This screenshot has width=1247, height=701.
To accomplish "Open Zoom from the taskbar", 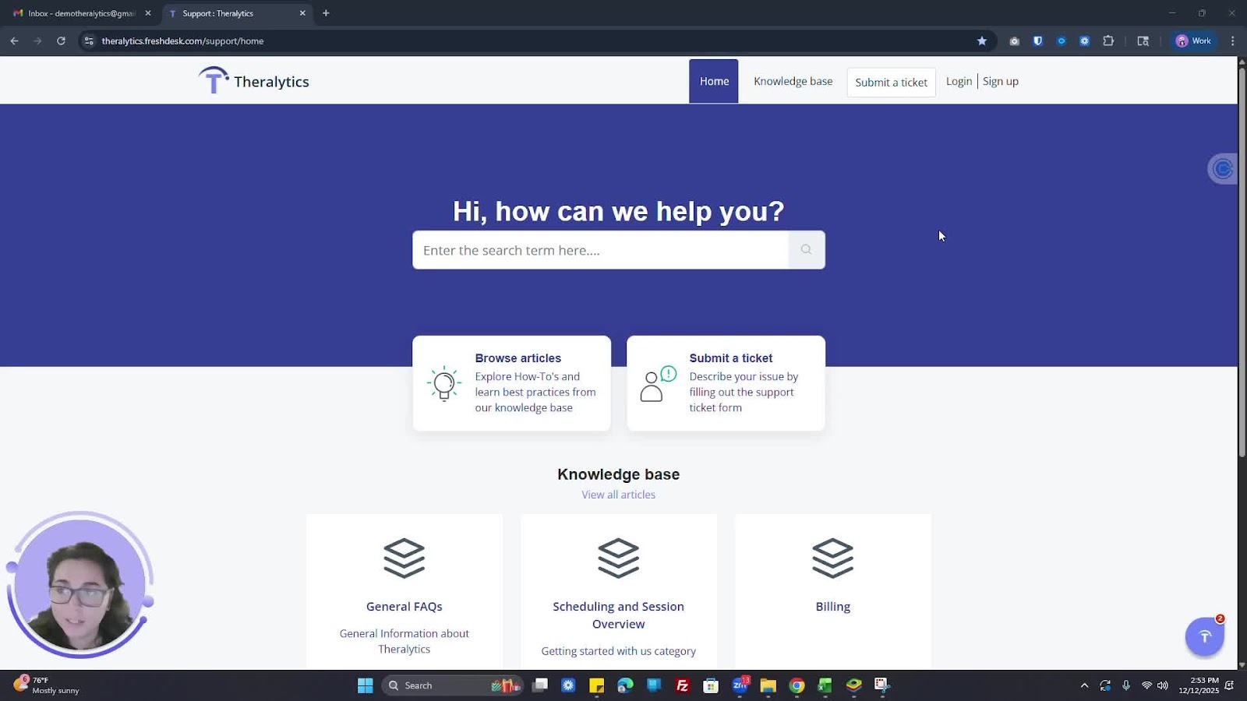I will click(740, 685).
